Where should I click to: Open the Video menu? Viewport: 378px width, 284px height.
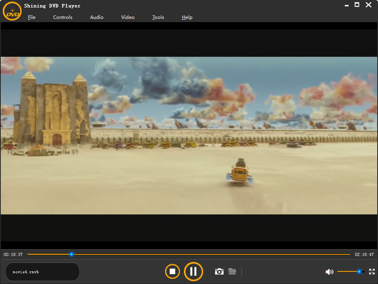[x=128, y=17]
